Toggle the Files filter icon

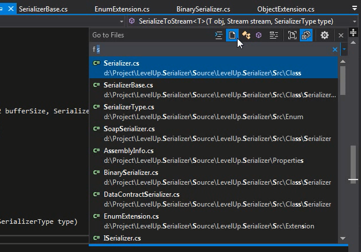[x=232, y=35]
